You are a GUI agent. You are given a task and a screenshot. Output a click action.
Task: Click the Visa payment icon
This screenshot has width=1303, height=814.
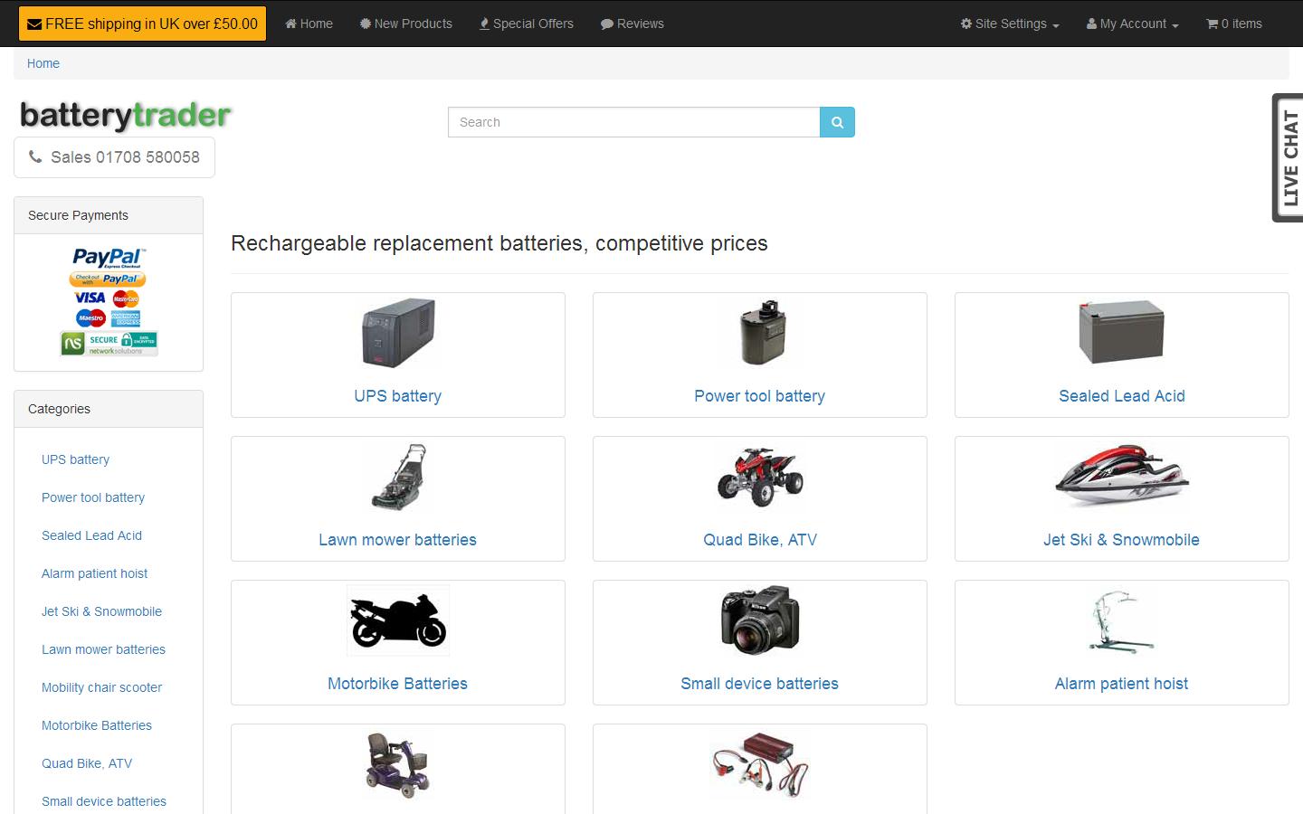tap(90, 298)
